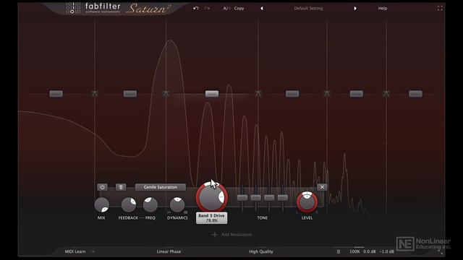The width and height of the screenshot is (463, 260).
Task: Click the Mix knob
Action: coord(101,205)
